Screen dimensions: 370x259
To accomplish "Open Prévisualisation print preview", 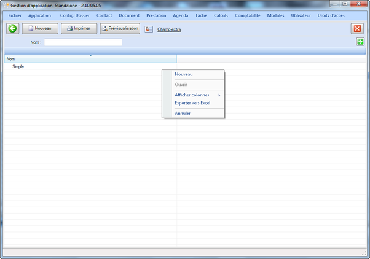I will click(120, 28).
